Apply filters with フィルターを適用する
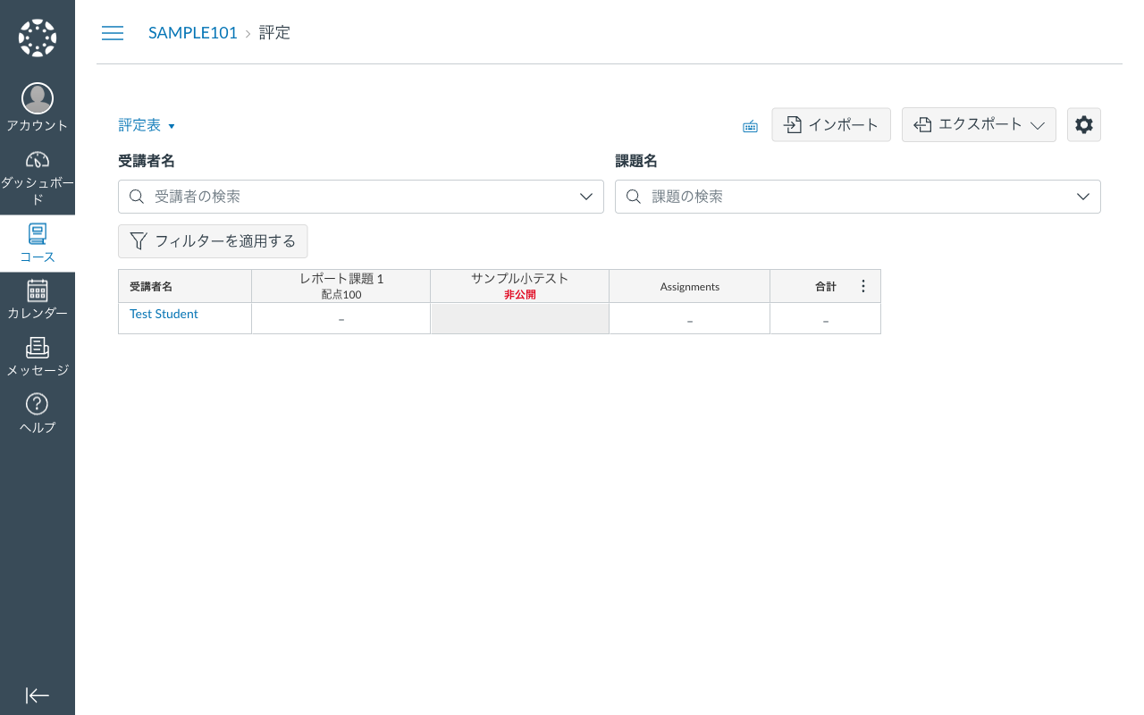 pyautogui.click(x=213, y=240)
